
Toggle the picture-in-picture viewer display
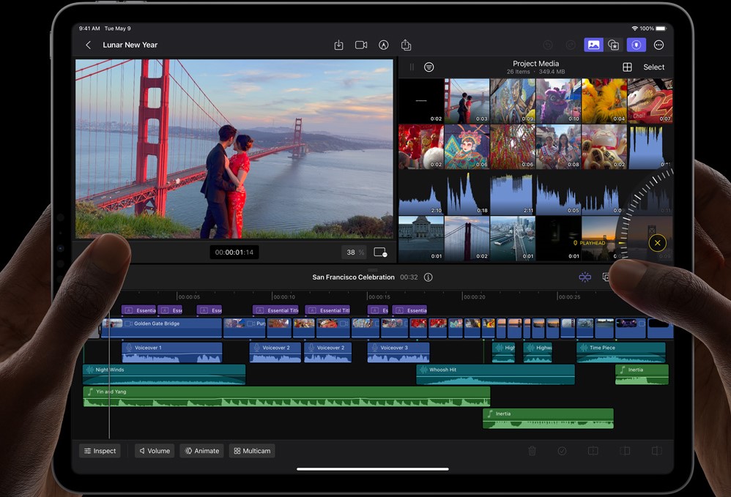(x=380, y=252)
